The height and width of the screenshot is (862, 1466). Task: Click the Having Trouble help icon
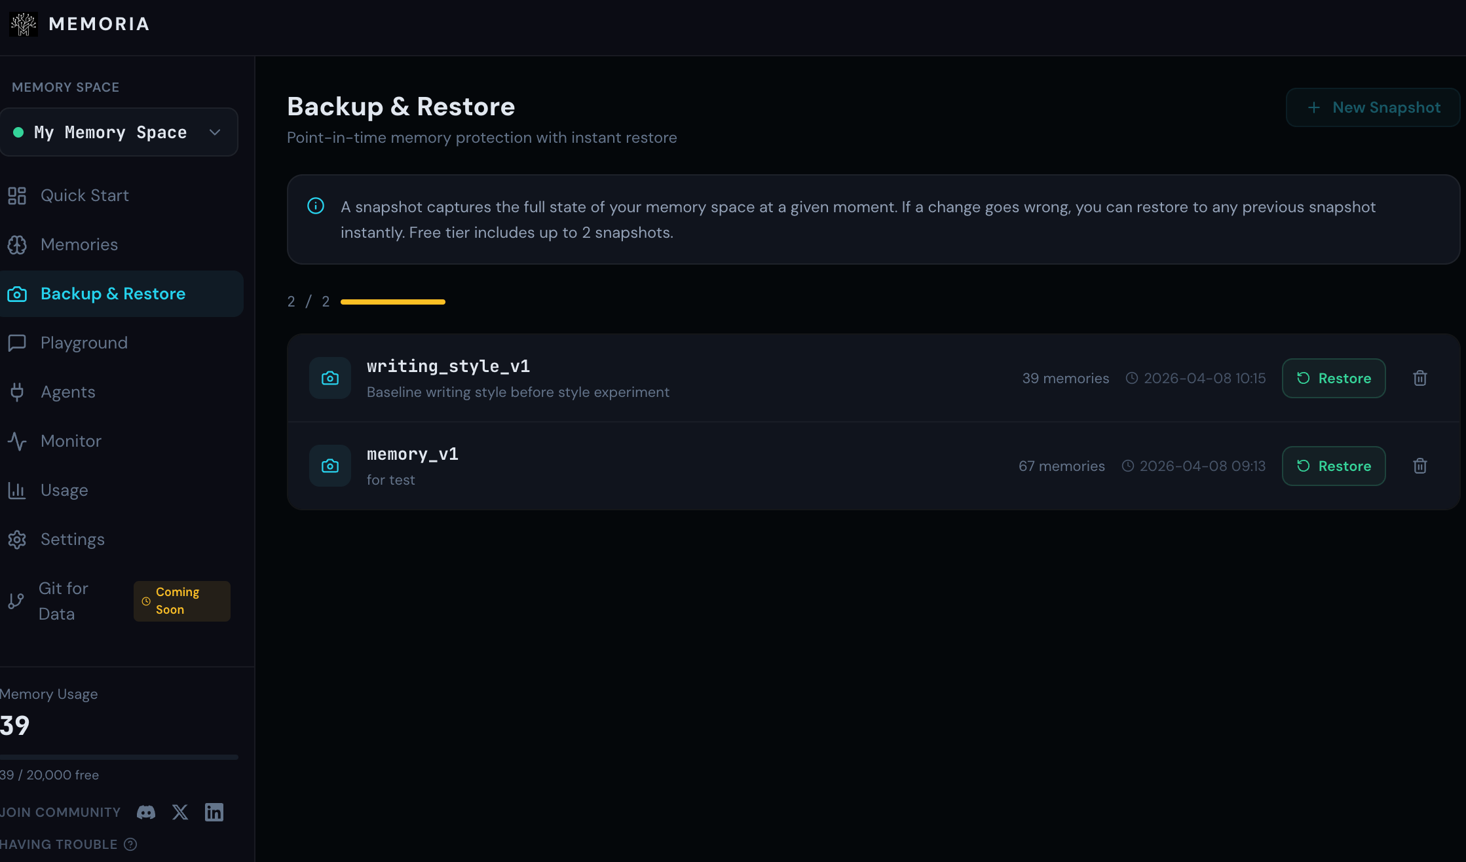tap(130, 844)
